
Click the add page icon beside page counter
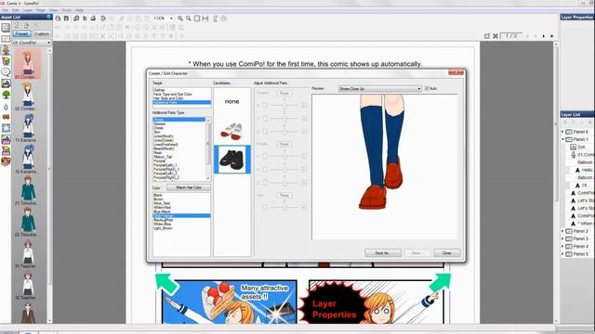(x=487, y=36)
